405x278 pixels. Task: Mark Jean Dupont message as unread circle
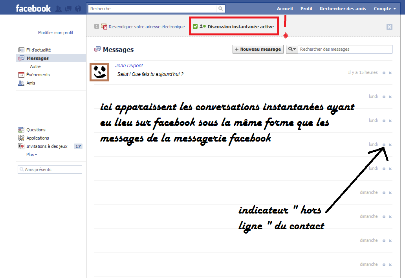[x=384, y=73]
